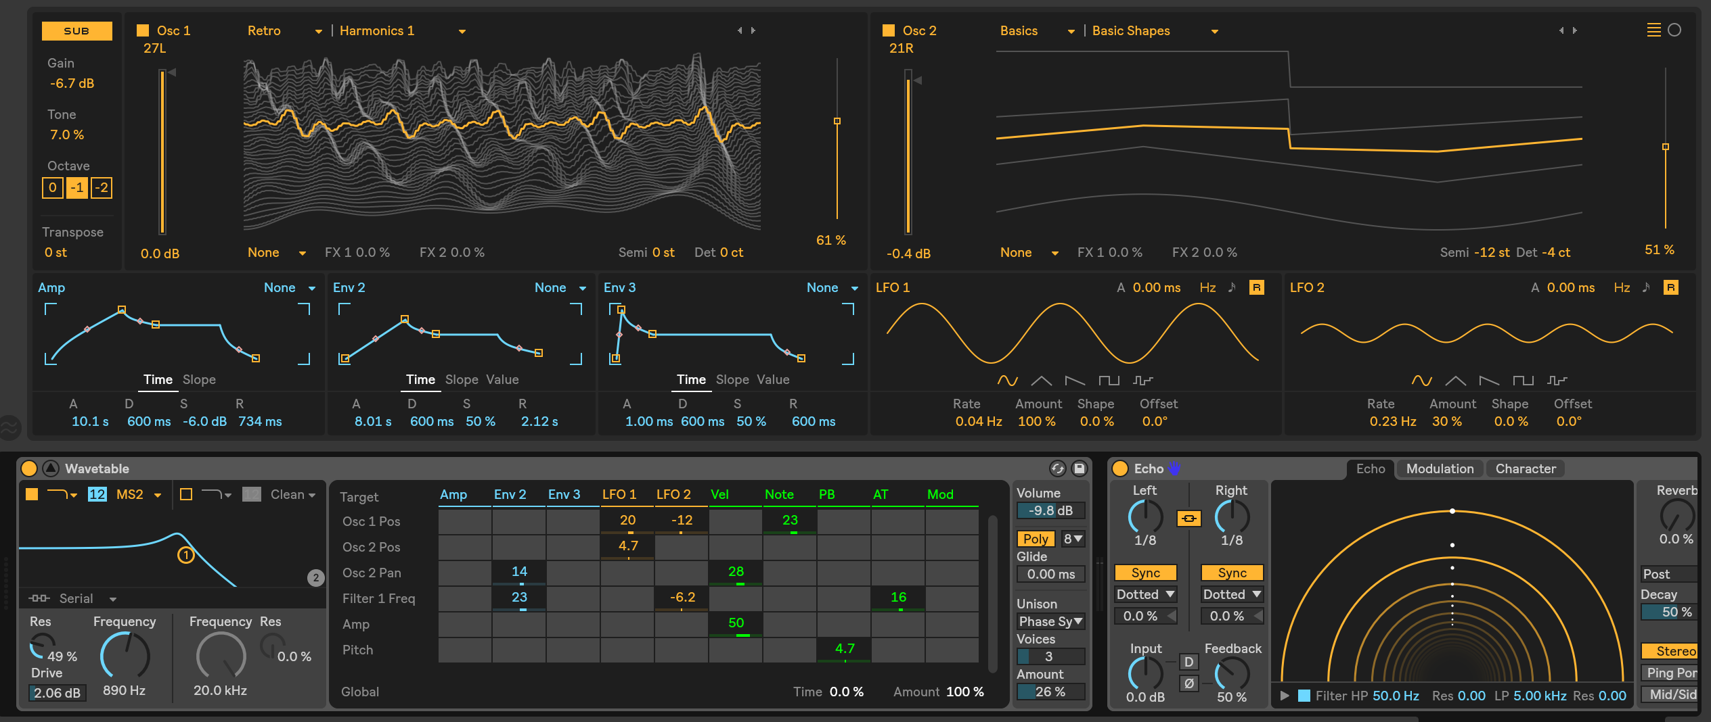Image resolution: width=1711 pixels, height=722 pixels.
Task: Select random sample-and-hold shape for LFO 1
Action: [1142, 381]
